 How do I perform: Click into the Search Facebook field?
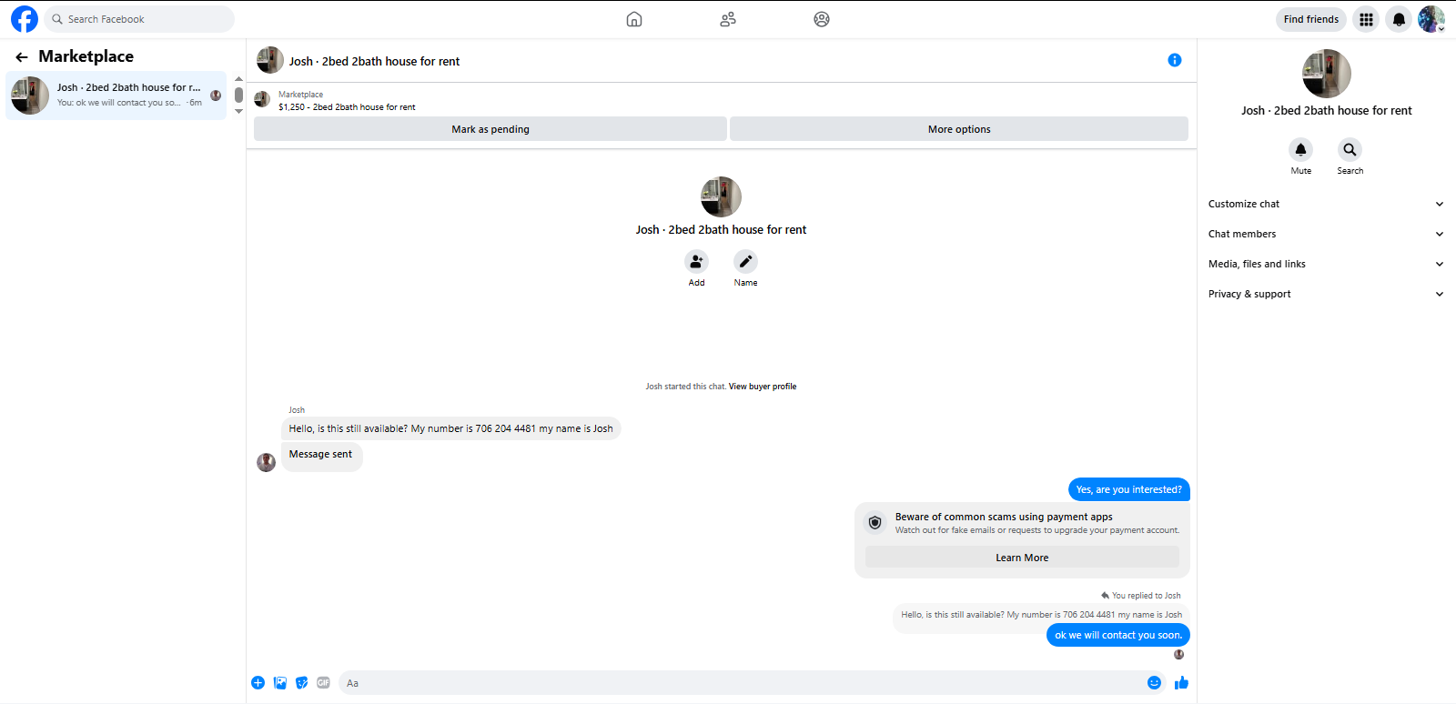click(x=139, y=19)
